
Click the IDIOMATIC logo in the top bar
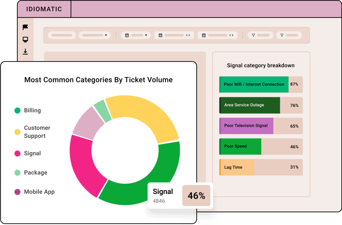click(44, 9)
